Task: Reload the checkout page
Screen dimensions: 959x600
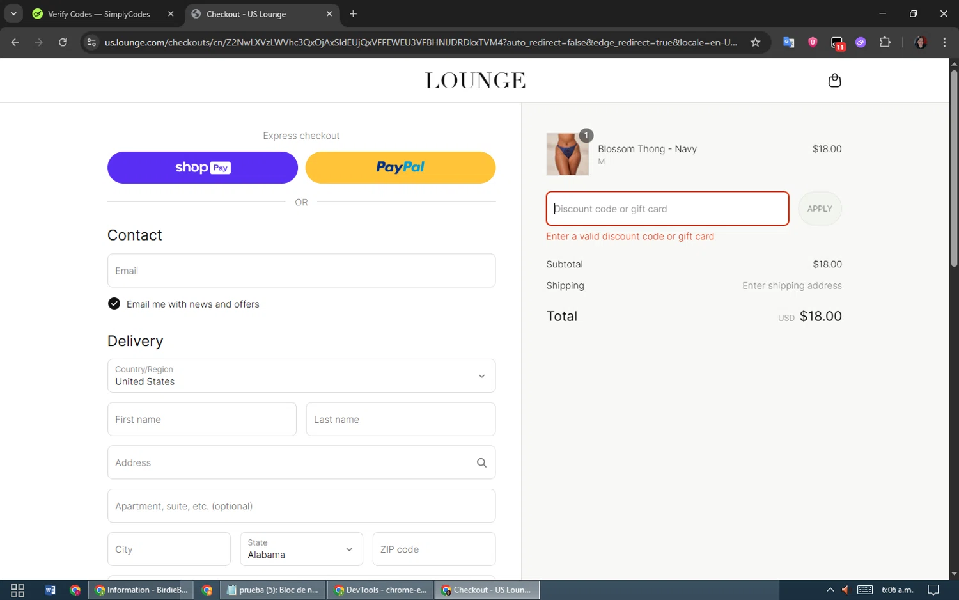Action: coord(63,42)
